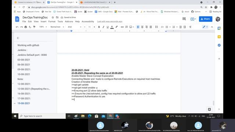Open bulleted list style dropdown arrow
Image resolution: width=235 pixels, height=132 pixels.
(x=170, y=27)
